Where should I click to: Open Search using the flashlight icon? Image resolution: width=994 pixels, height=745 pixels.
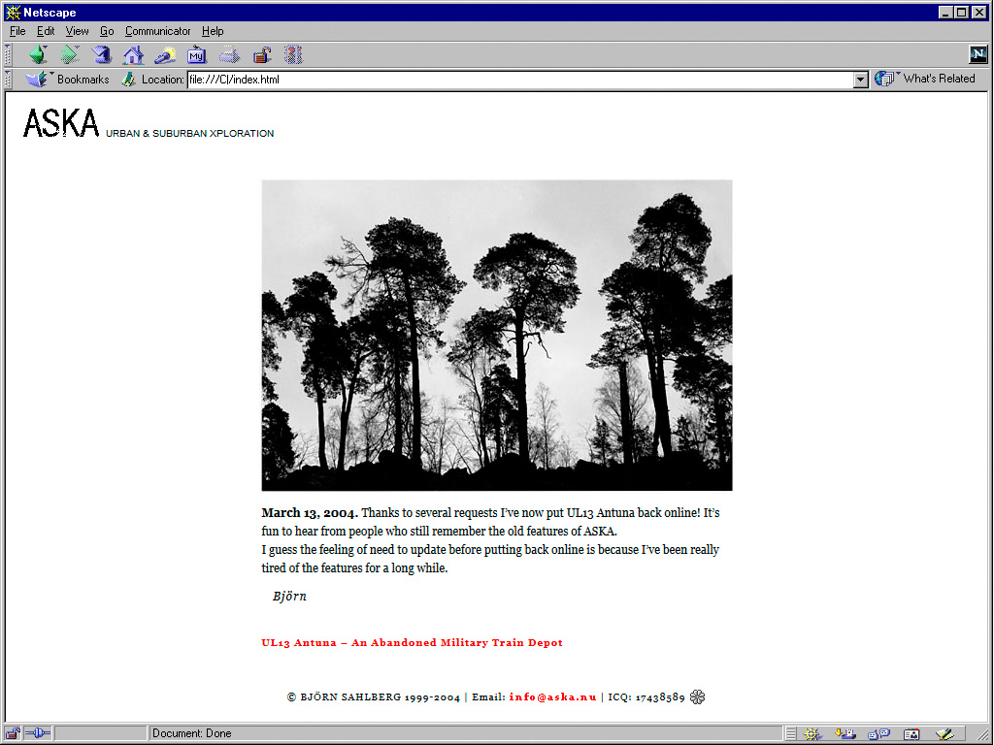165,55
